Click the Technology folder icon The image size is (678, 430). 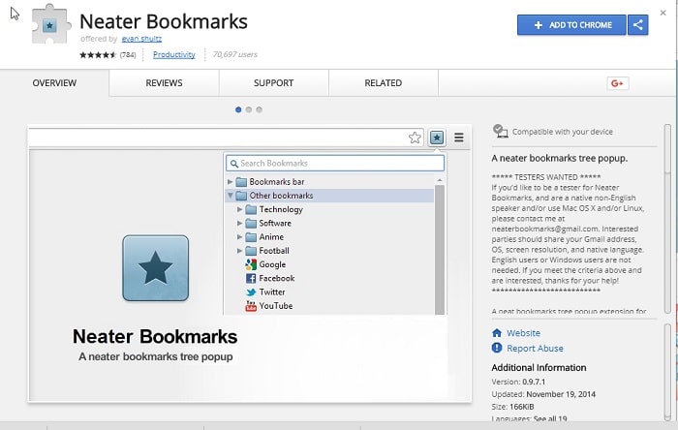pos(251,209)
